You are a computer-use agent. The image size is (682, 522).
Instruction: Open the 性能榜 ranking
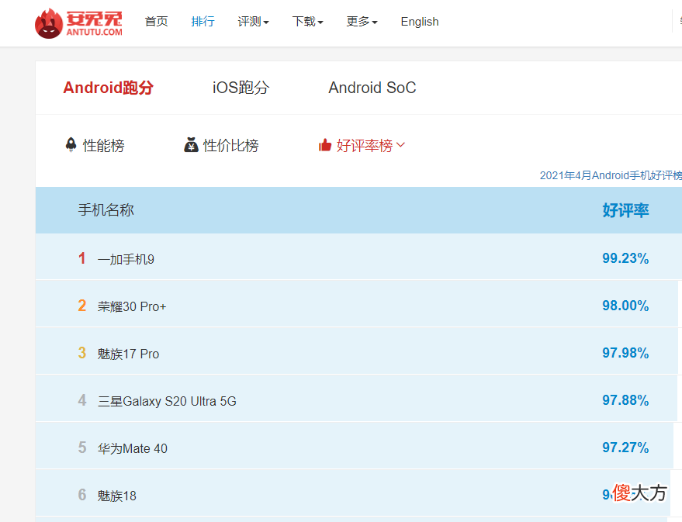click(103, 145)
